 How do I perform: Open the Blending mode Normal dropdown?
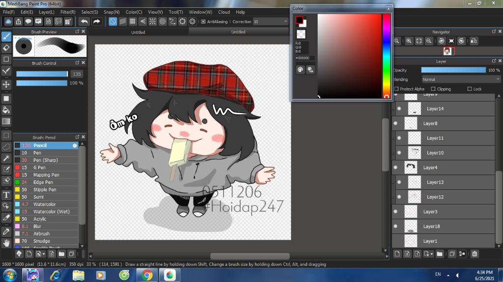tap(461, 79)
